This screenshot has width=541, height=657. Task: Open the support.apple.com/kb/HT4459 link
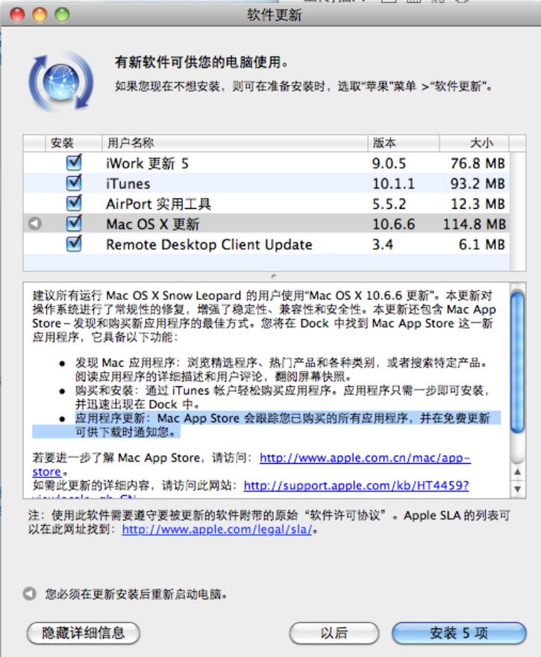[x=356, y=485]
